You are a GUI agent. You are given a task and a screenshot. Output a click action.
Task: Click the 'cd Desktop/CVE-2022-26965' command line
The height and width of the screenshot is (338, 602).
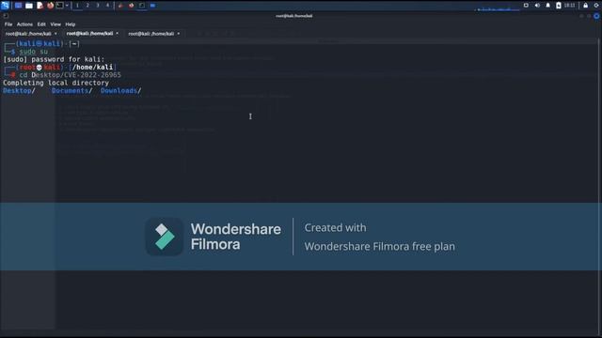click(70, 75)
